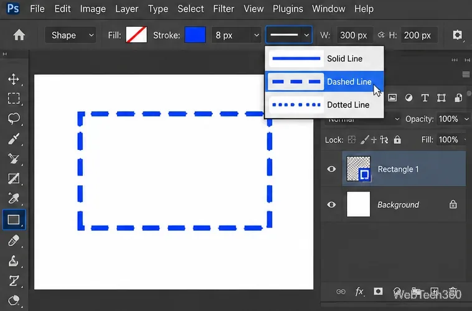Go to the Home screen icon
Screen dimensions: 472x311
pyautogui.click(x=19, y=35)
